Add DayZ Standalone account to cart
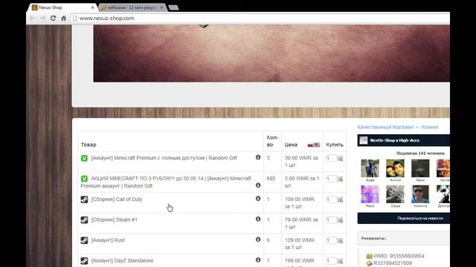 [x=340, y=261]
